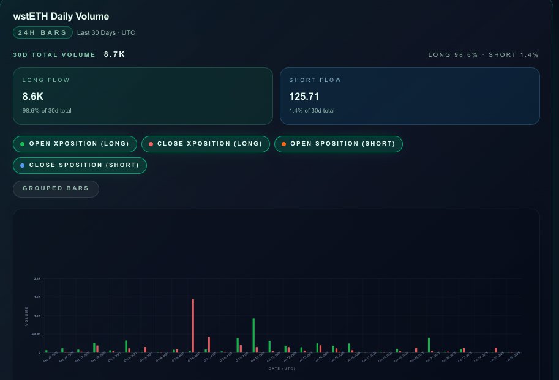Viewport: 559px width, 380px height.
Task: Click 'SHORT 1.4%' ratio text
Action: [513, 55]
